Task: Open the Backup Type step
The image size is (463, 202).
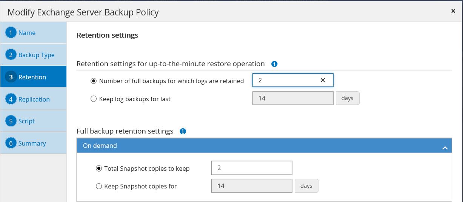Action: [36, 55]
